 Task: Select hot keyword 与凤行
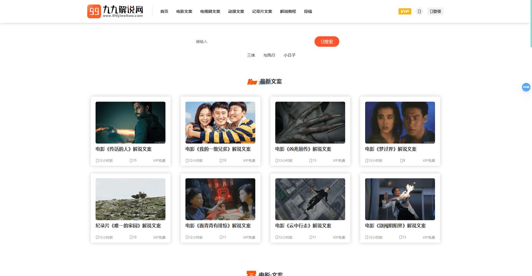[x=269, y=55]
